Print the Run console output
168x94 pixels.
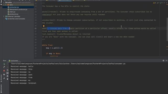7,76
